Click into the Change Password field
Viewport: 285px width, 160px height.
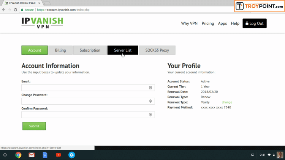(85, 101)
